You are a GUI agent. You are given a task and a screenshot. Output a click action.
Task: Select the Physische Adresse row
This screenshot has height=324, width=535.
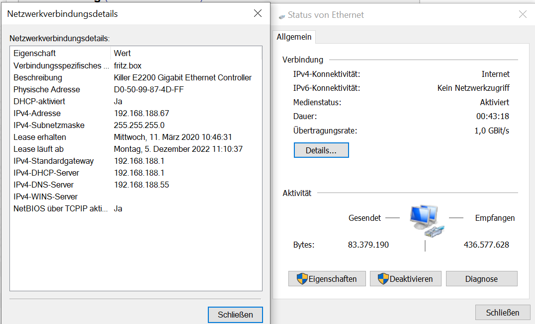[x=136, y=89]
